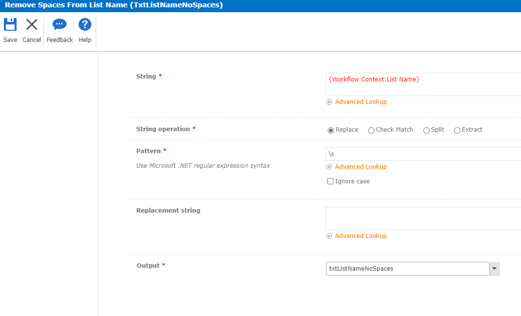The image size is (521, 316).
Task: Click plus icon under Pattern field
Action: 329,167
